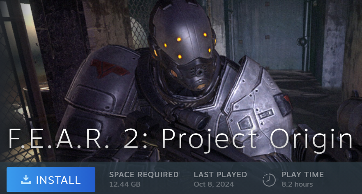Click the download arrow icon on Install
The image size is (362, 194).
[26, 180]
